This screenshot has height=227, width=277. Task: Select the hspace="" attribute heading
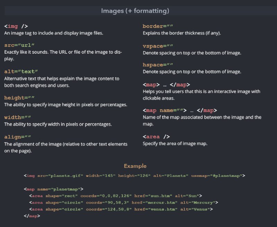pos(158,65)
